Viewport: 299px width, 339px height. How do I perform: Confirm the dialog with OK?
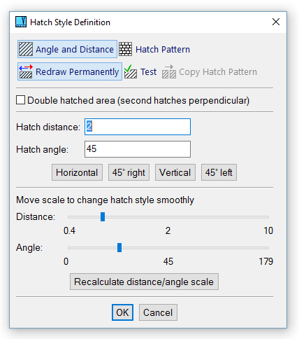(x=122, y=312)
